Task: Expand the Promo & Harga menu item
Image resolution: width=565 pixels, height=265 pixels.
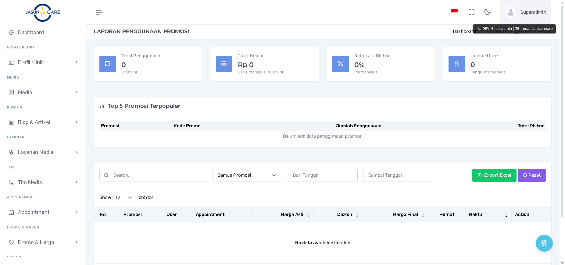Action: (x=43, y=242)
